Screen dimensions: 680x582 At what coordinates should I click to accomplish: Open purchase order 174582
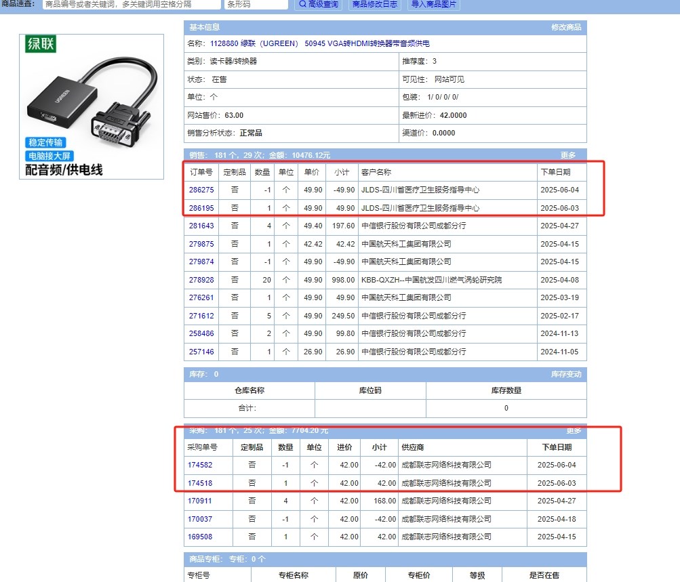tap(200, 465)
